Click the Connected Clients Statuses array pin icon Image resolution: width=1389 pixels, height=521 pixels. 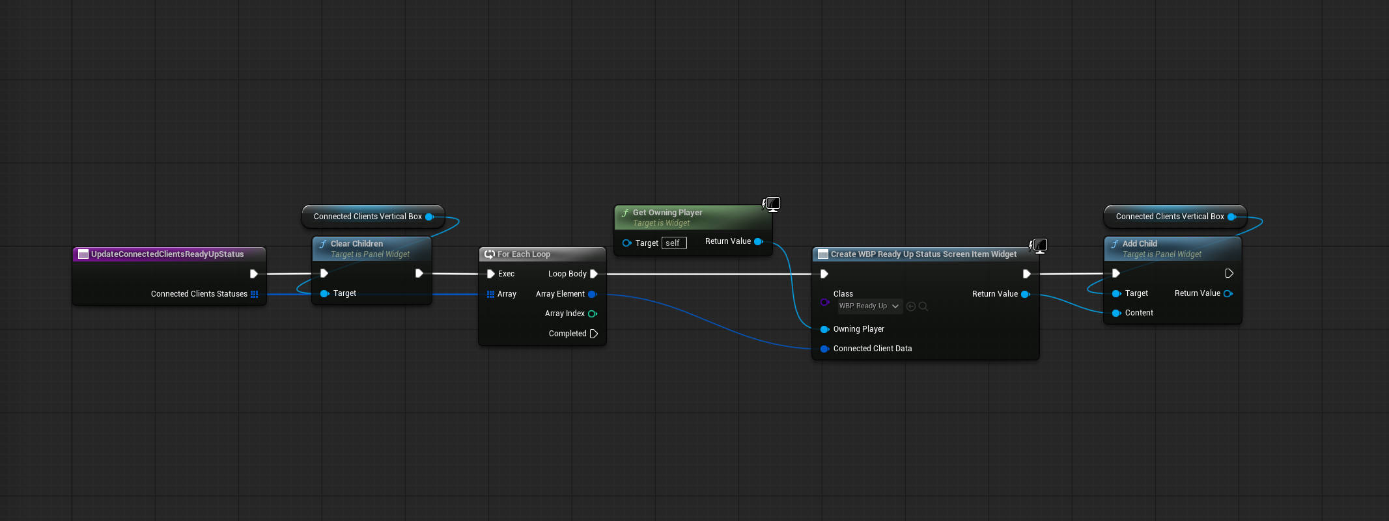coord(254,294)
